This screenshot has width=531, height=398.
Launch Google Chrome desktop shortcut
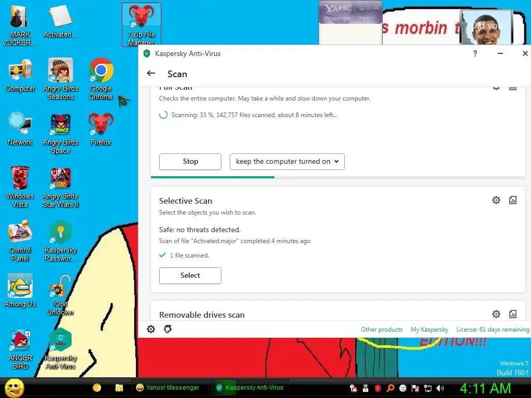(101, 79)
